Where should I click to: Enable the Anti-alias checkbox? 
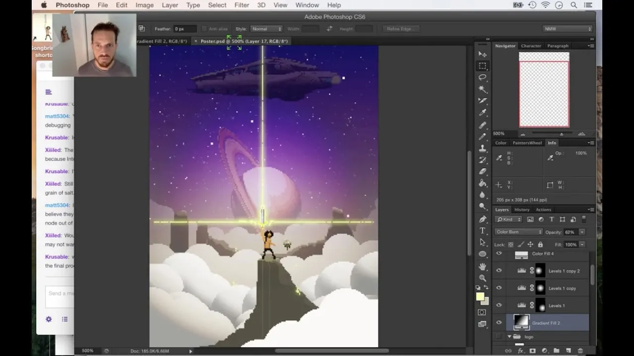pyautogui.click(x=204, y=29)
